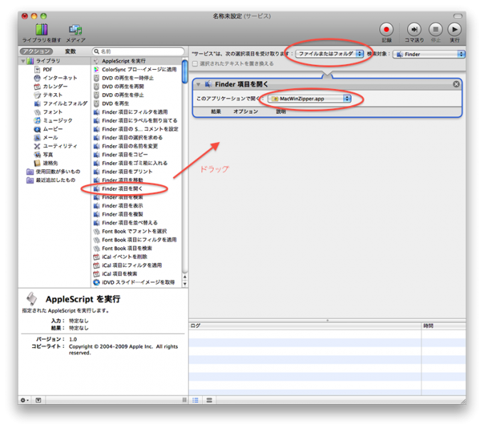484x429 pixels.
Task: Select the ミュージック library category
Action: (x=57, y=120)
